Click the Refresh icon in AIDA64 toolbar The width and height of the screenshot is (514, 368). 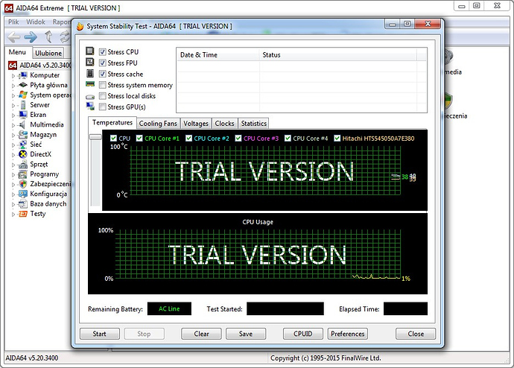point(65,37)
